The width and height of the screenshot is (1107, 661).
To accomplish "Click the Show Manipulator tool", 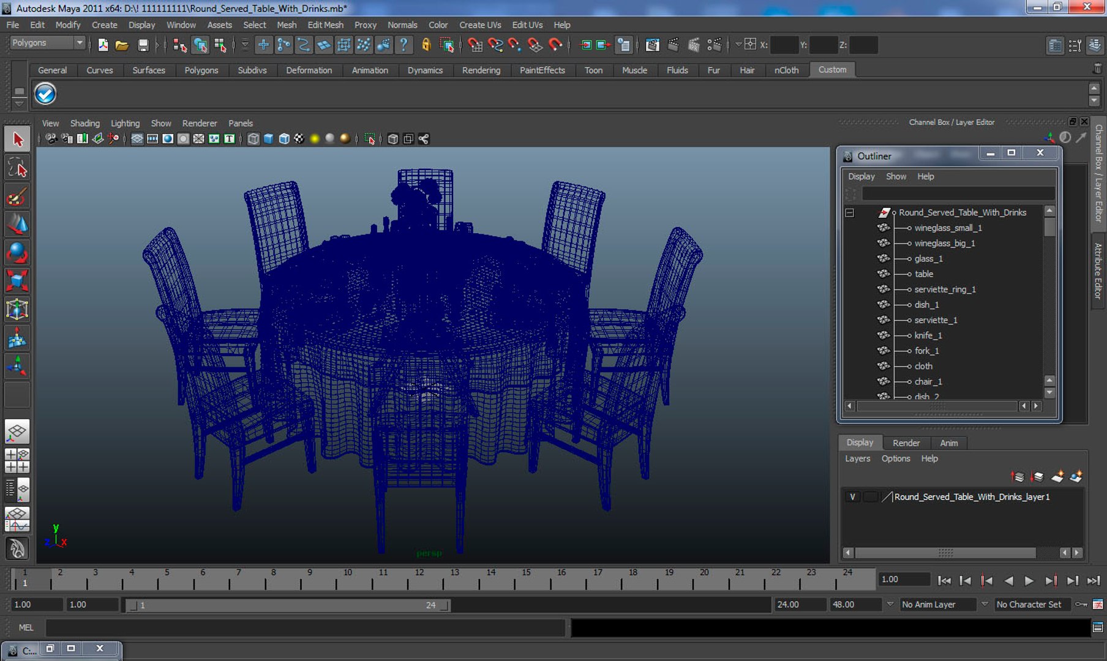I will [17, 367].
